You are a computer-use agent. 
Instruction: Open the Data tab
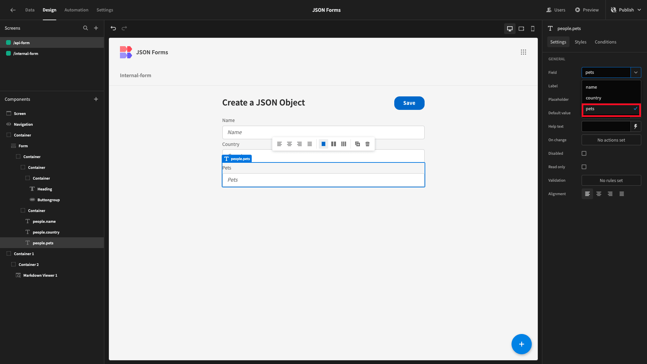pos(30,10)
